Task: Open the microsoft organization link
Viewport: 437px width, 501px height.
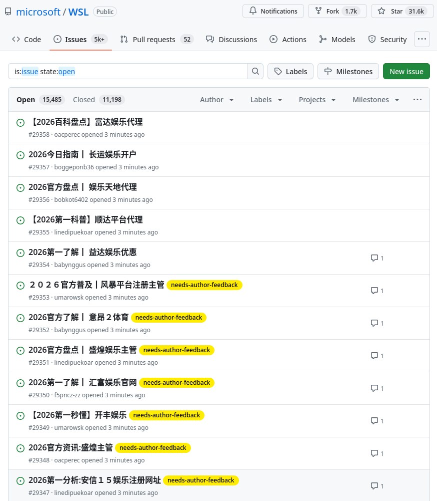Action: coord(38,12)
